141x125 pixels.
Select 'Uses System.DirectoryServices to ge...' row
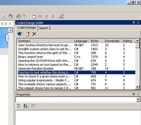(x=76, y=45)
